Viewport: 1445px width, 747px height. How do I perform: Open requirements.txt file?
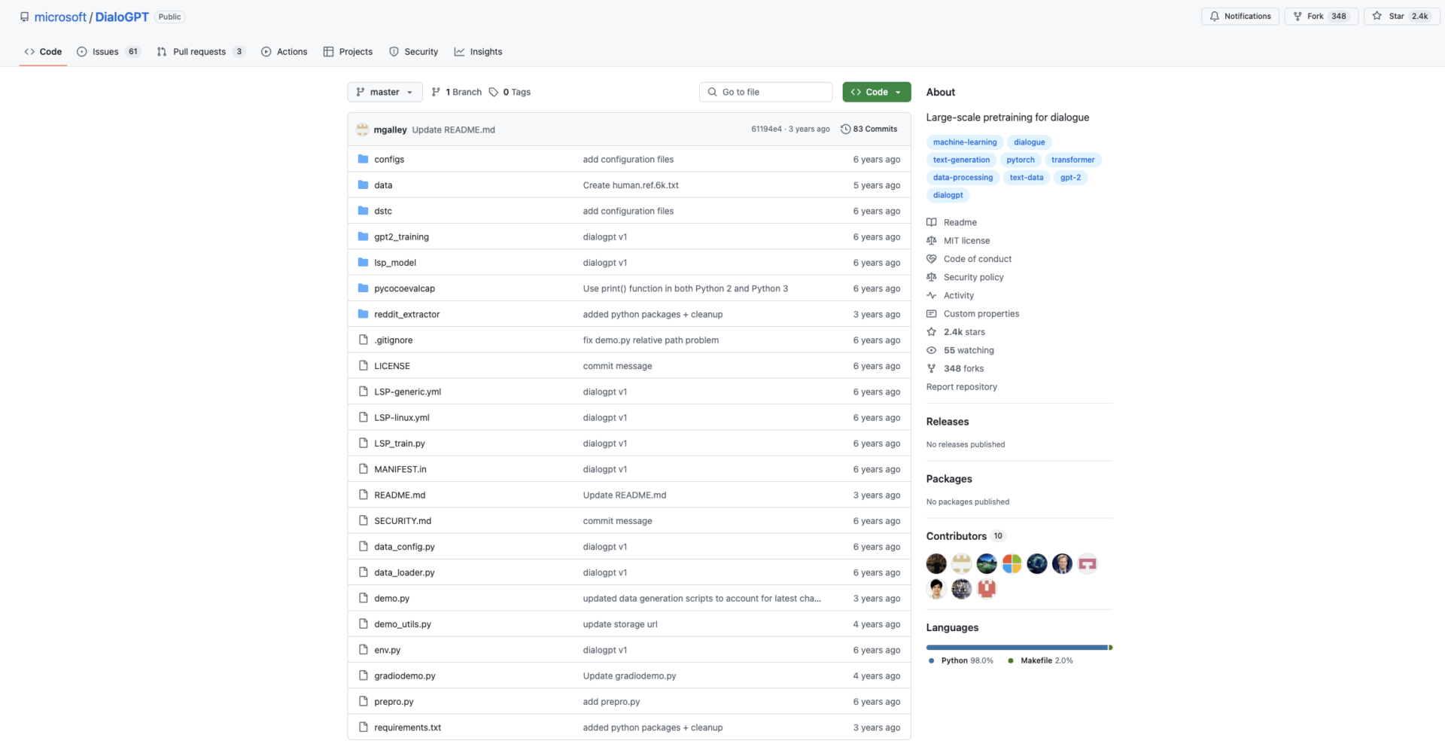tap(408, 727)
